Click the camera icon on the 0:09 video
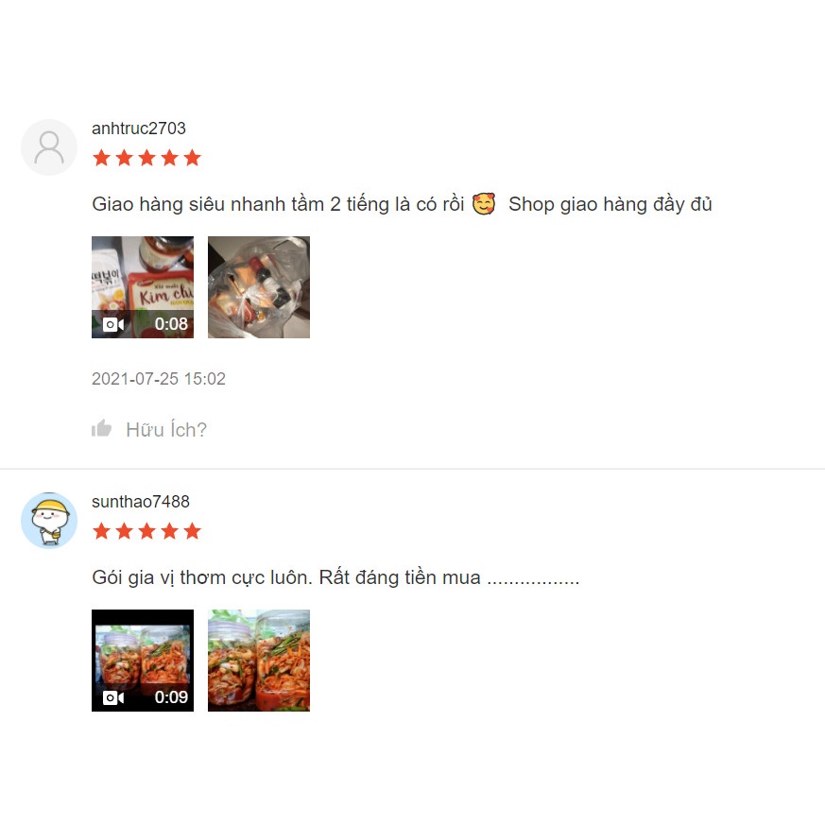825x825 pixels. point(113,697)
